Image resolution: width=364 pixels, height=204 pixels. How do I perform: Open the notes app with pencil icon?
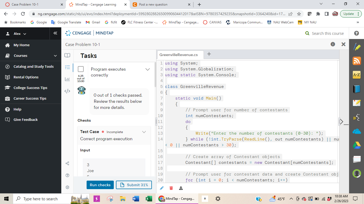(357, 103)
